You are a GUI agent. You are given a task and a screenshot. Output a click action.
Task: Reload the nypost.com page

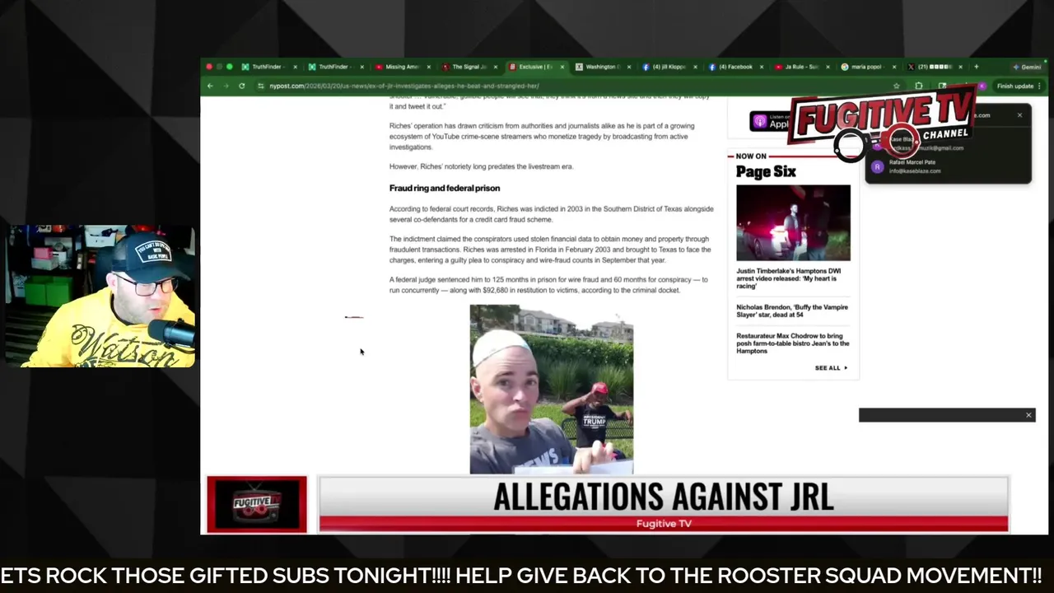241,86
